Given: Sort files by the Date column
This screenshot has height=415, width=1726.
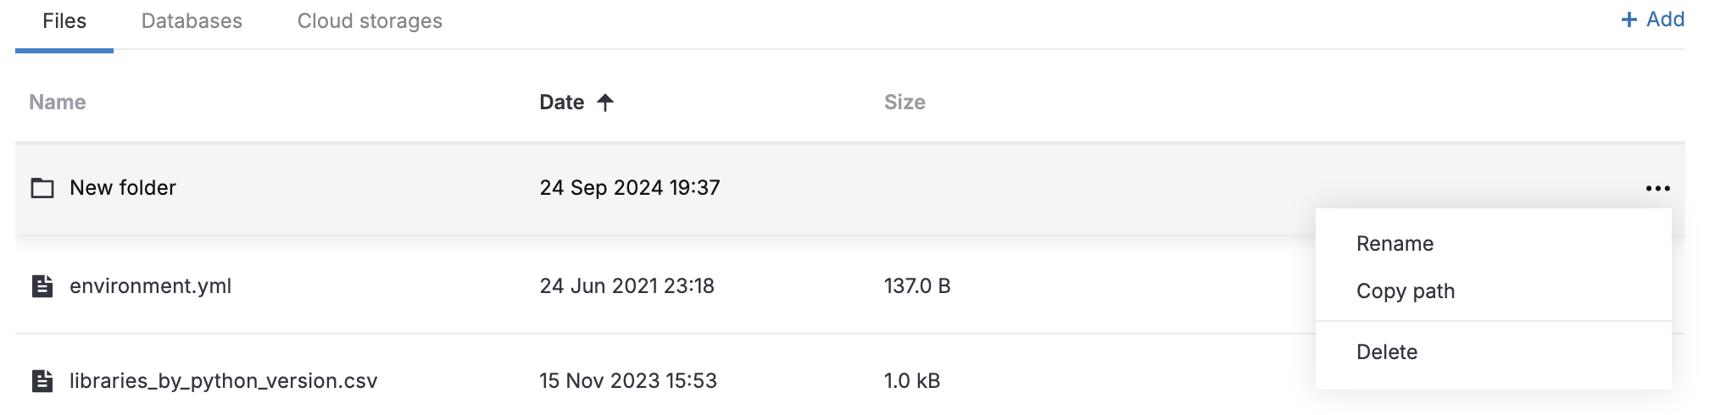Looking at the screenshot, I should [x=561, y=102].
